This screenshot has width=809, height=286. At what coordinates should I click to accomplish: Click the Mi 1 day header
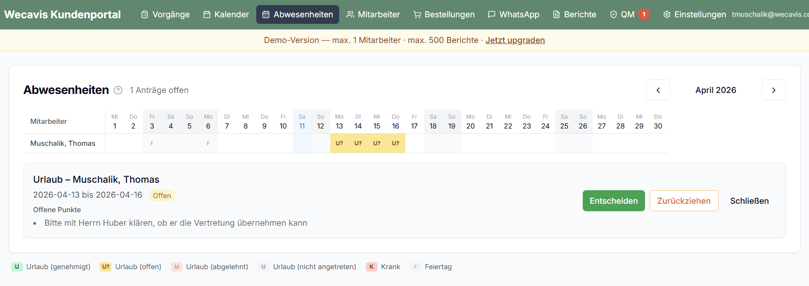[x=114, y=122]
